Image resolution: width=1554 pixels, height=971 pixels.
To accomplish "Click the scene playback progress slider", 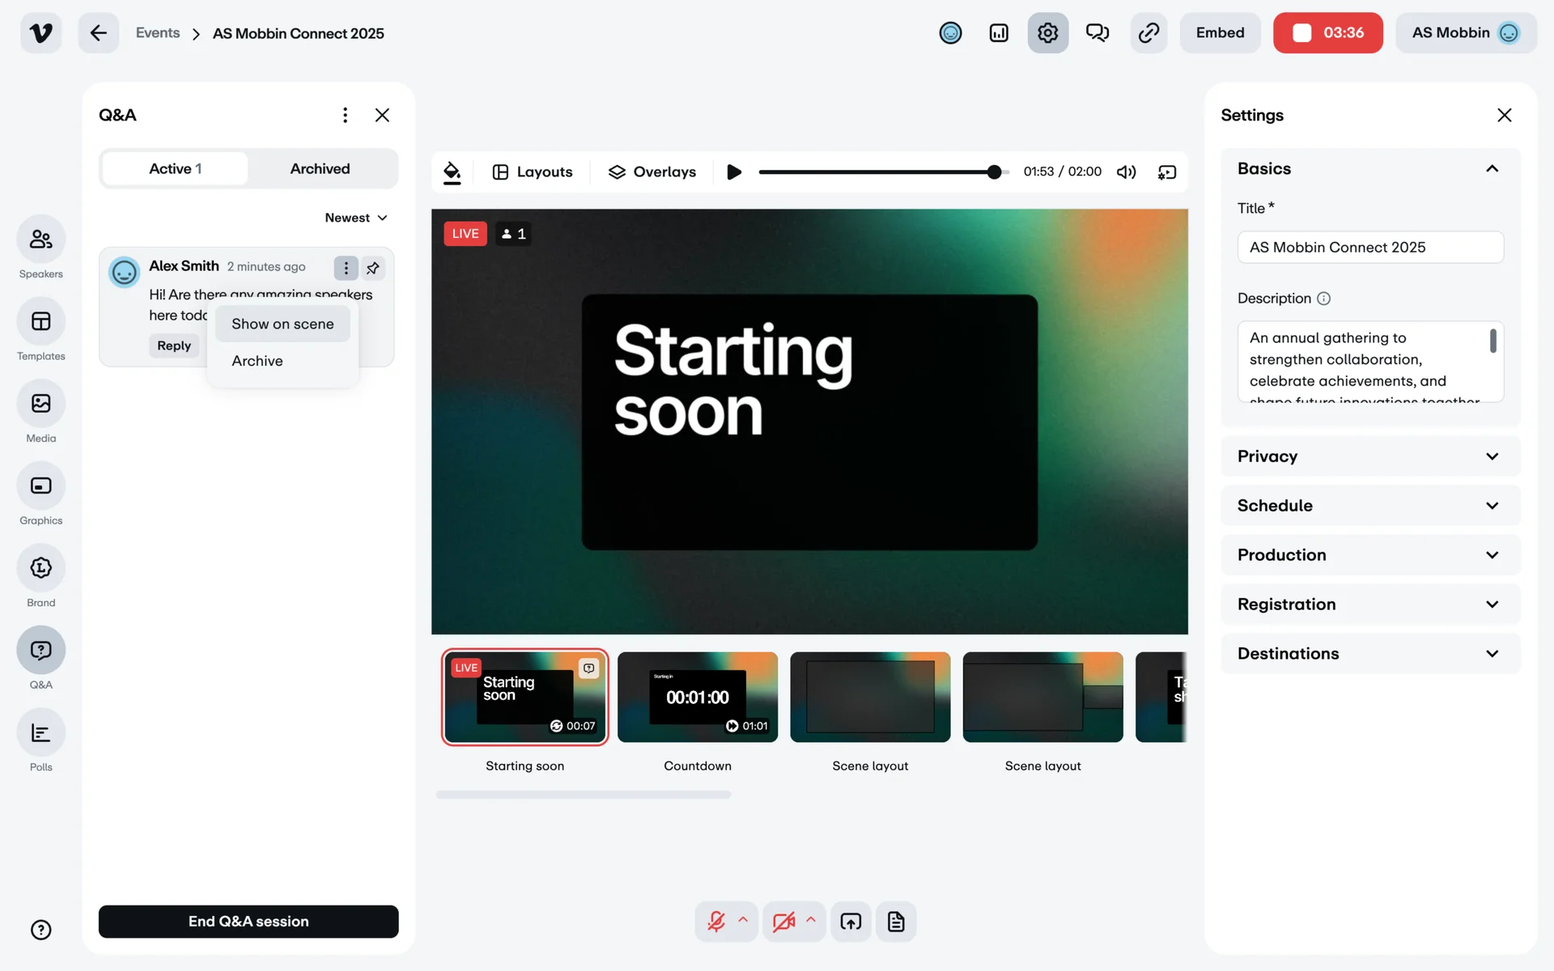I will (x=882, y=172).
